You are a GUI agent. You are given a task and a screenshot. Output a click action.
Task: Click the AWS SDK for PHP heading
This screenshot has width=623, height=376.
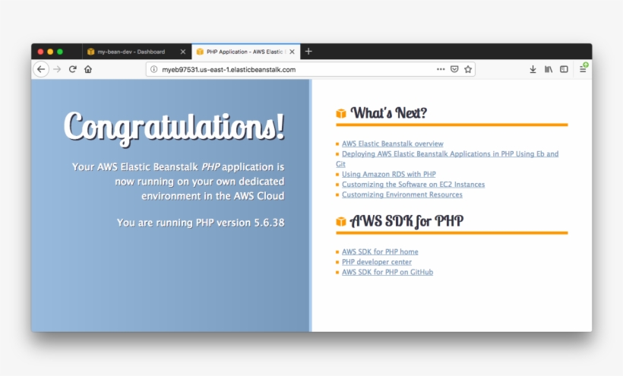pyautogui.click(x=406, y=221)
